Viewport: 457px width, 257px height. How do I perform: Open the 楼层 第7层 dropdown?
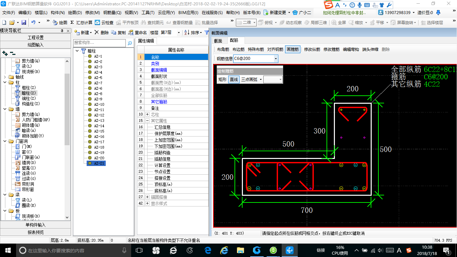179,32
